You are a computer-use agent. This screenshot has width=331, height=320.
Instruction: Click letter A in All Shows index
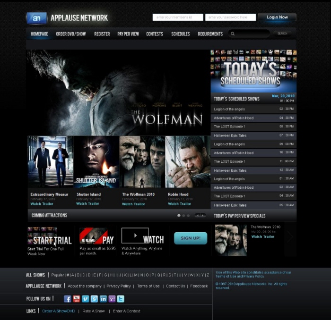pos(73,275)
